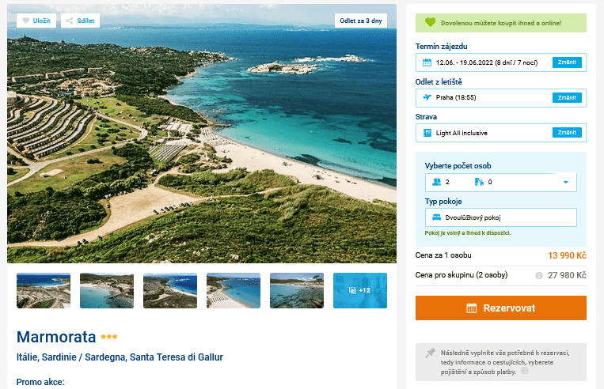Open the first beach thumbnail
Viewport: 604px width, 389px height.
[x=44, y=290]
